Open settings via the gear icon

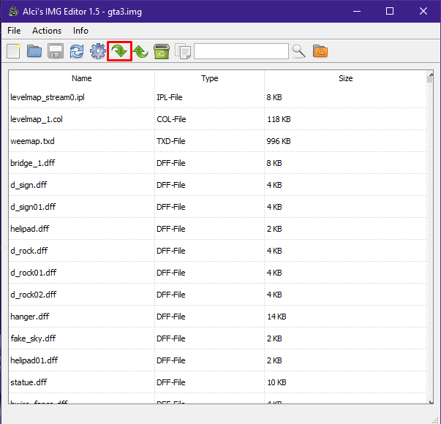(97, 51)
